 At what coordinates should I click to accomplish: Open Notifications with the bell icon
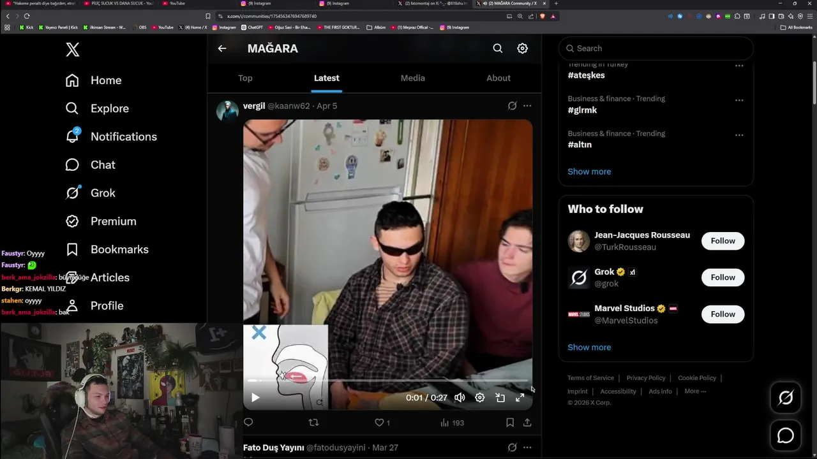(x=111, y=136)
